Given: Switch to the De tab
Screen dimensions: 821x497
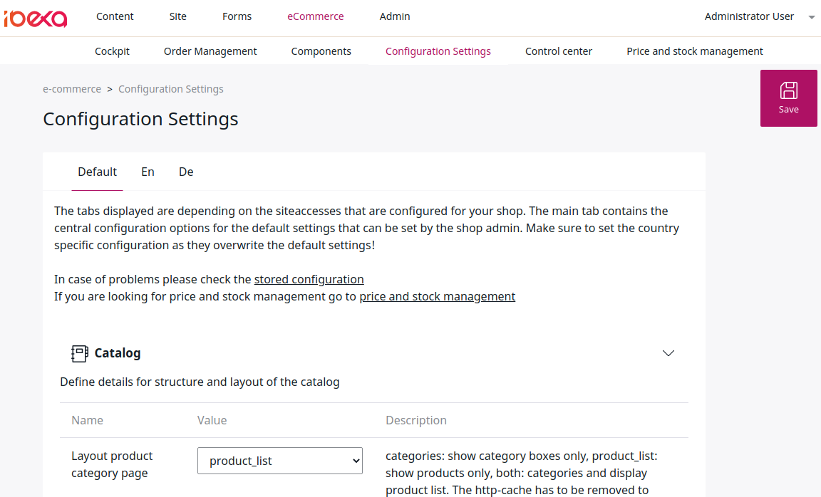Looking at the screenshot, I should point(186,172).
